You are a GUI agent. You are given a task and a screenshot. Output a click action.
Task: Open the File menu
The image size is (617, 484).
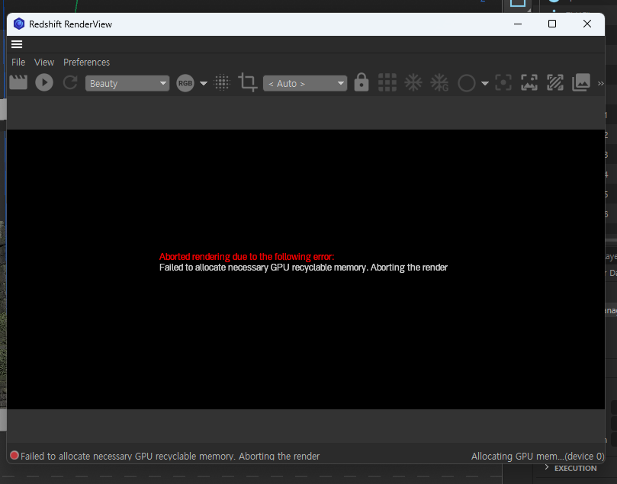click(x=18, y=63)
